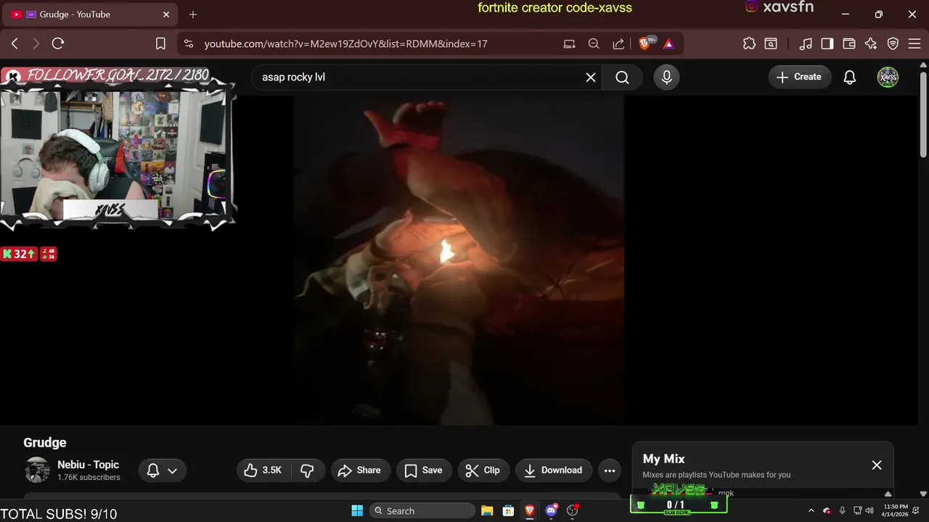Dislike the Grudge video

click(307, 471)
